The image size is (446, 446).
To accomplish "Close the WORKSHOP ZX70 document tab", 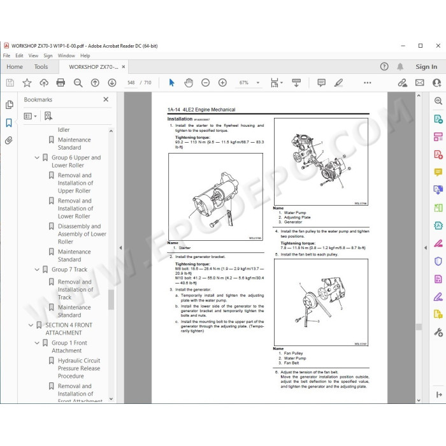I will click(124, 67).
